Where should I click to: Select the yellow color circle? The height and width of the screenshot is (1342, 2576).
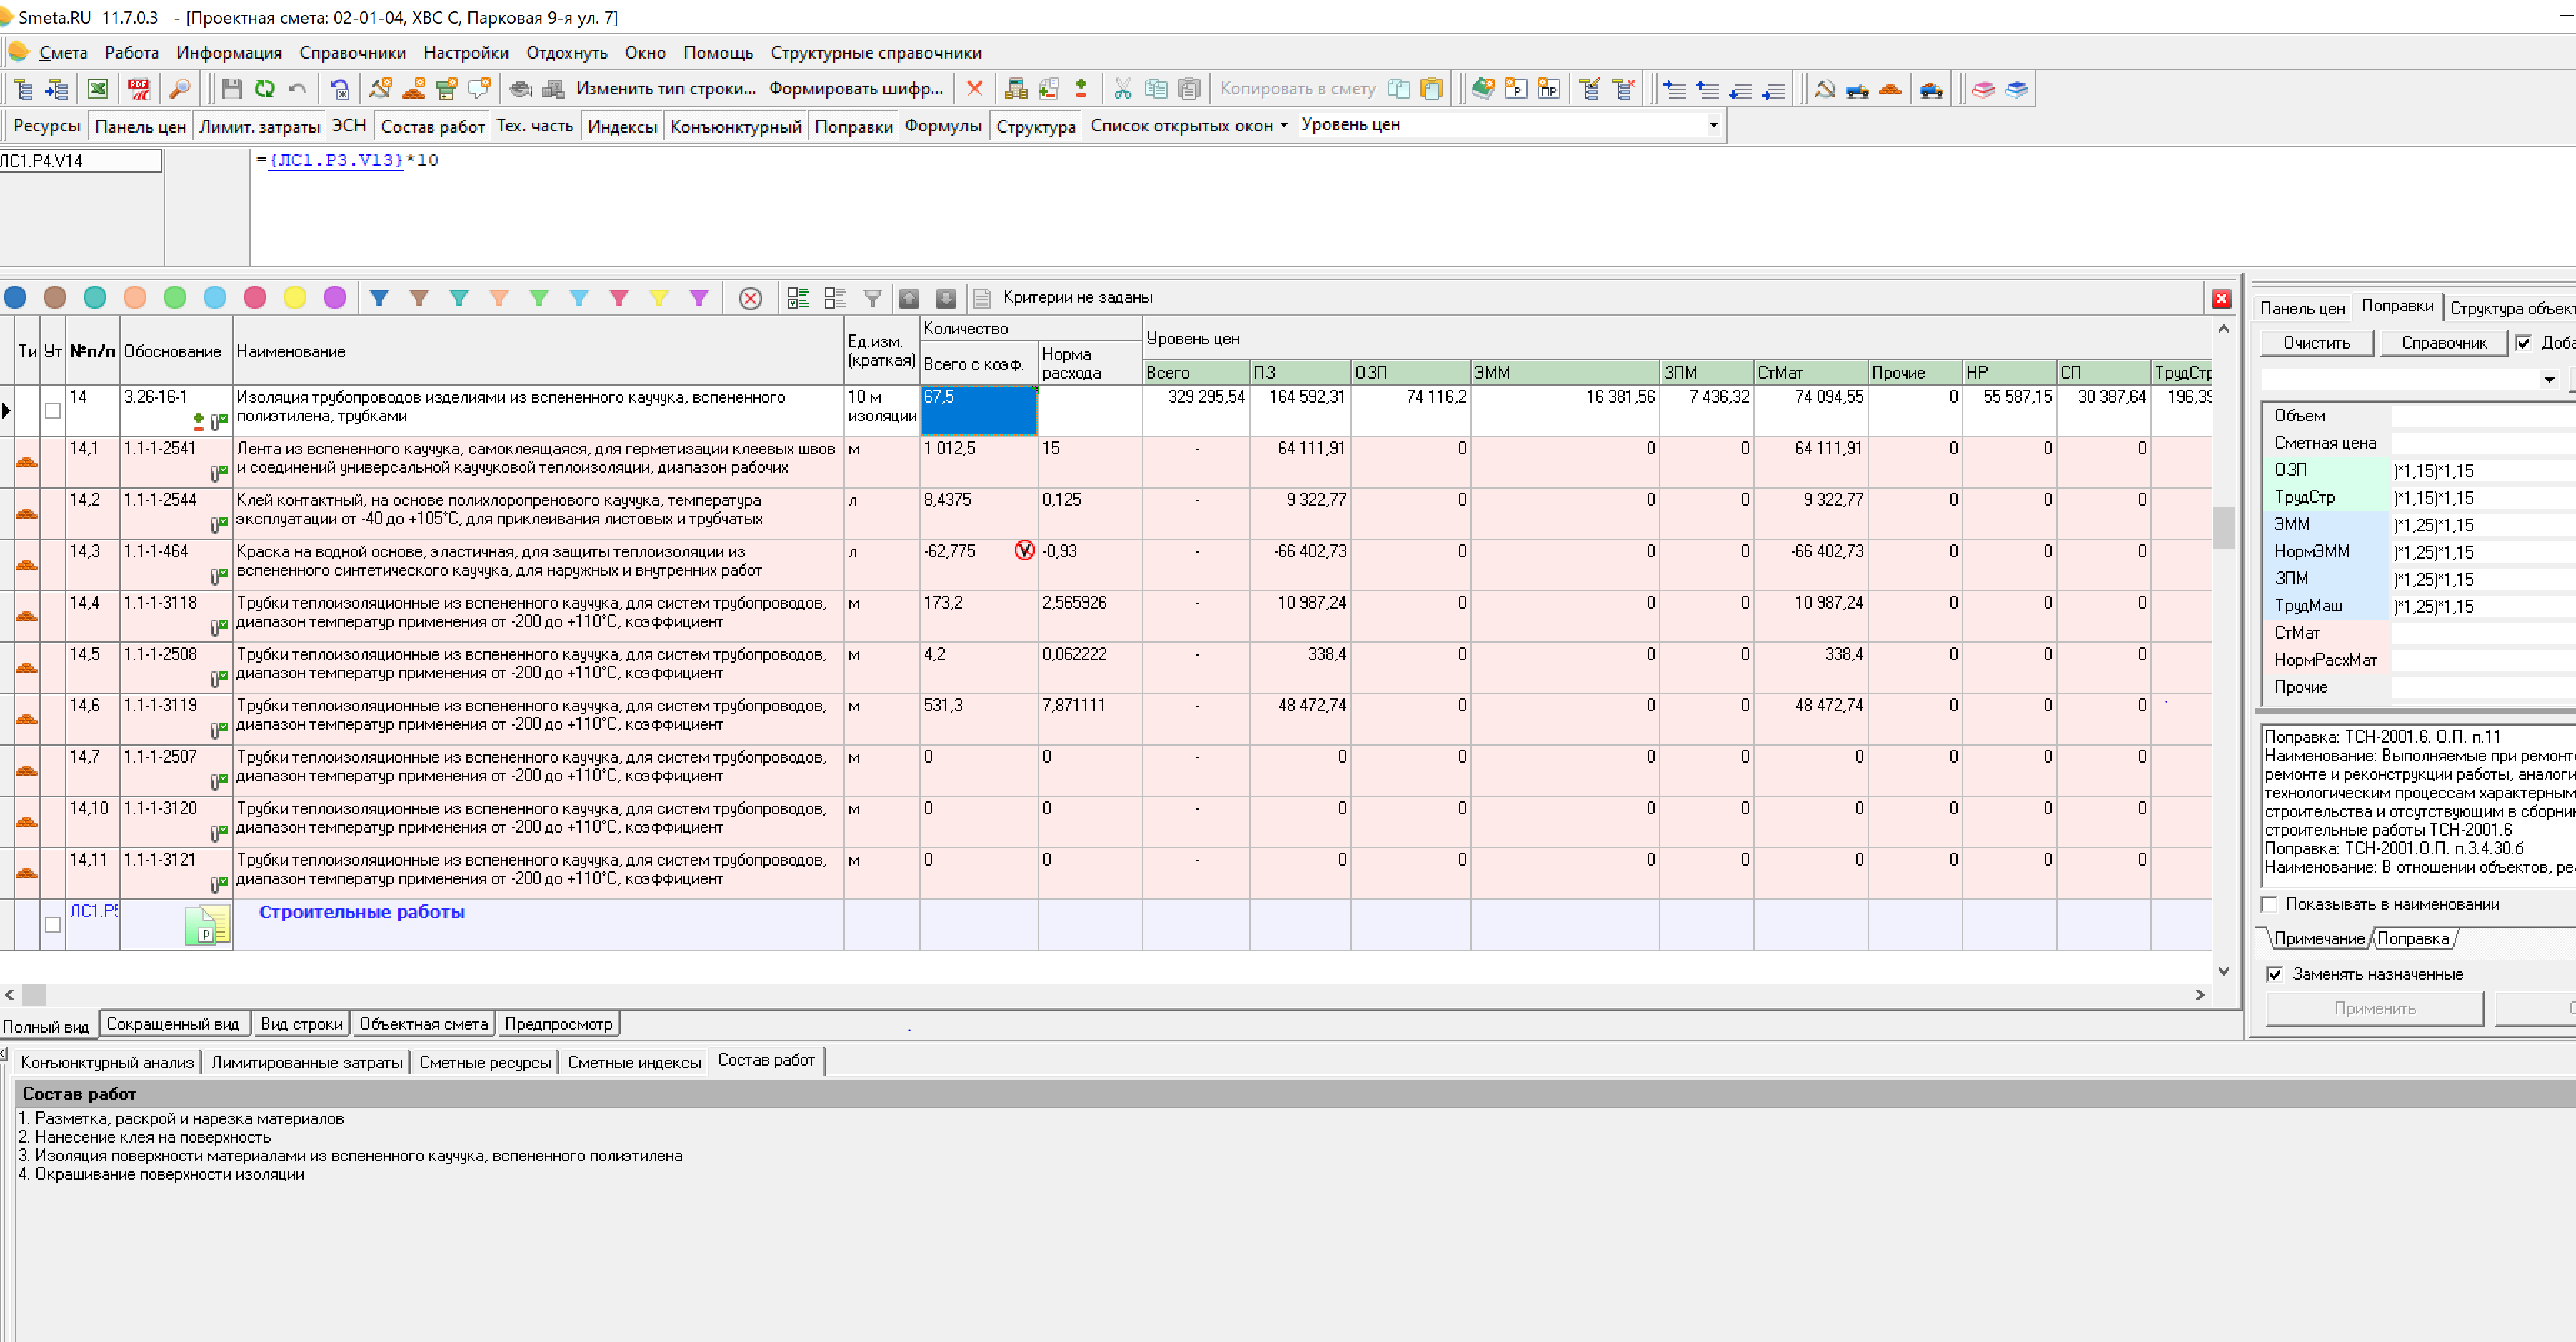(295, 298)
